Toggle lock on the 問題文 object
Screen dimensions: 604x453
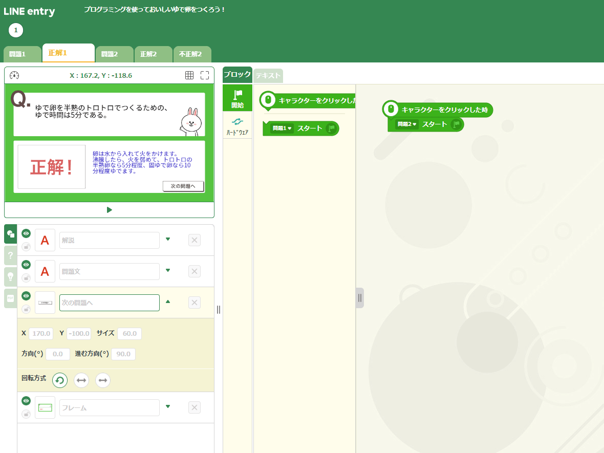click(26, 278)
